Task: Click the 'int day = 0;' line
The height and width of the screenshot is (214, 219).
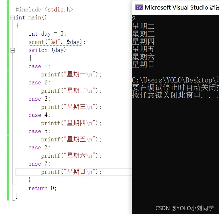Action: pos(47,34)
